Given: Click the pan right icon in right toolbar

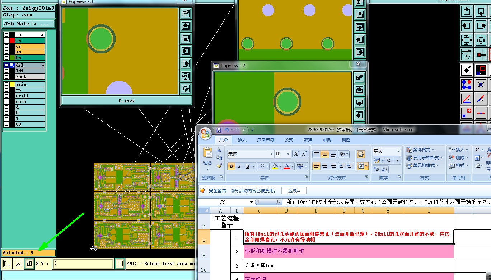Looking at the screenshot, I should [x=481, y=25].
